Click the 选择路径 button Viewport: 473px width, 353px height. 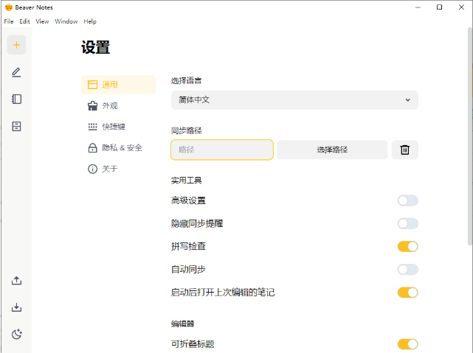[x=332, y=150]
